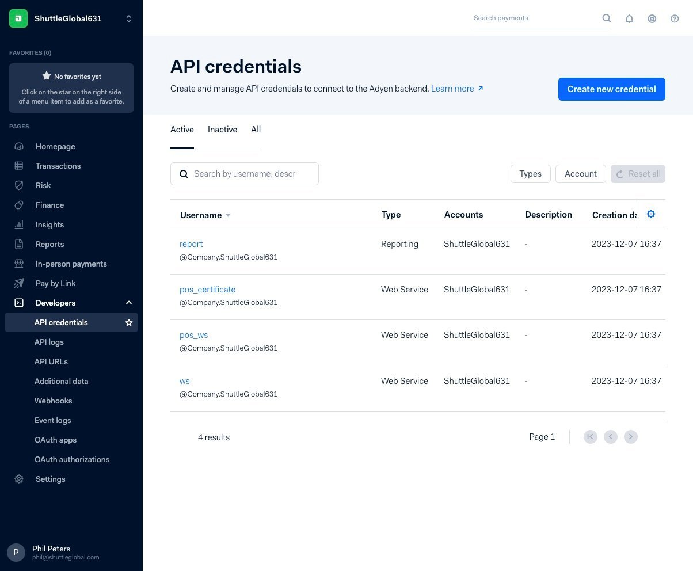The image size is (693, 571).
Task: Click the green ShuttleGlobal631 company logo icon
Action: [18, 18]
